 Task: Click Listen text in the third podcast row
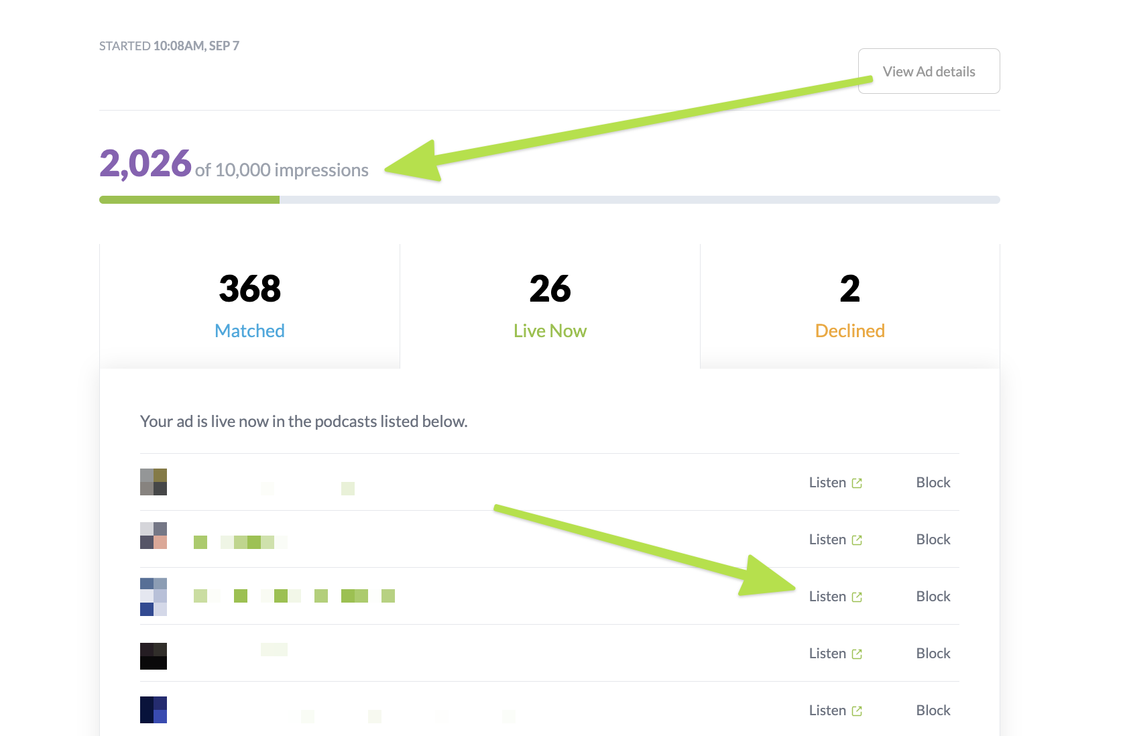[x=827, y=597]
